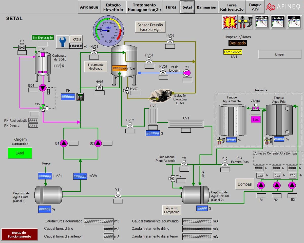
Task: Toggle the Em Exploração status indicator
Action: click(43, 38)
